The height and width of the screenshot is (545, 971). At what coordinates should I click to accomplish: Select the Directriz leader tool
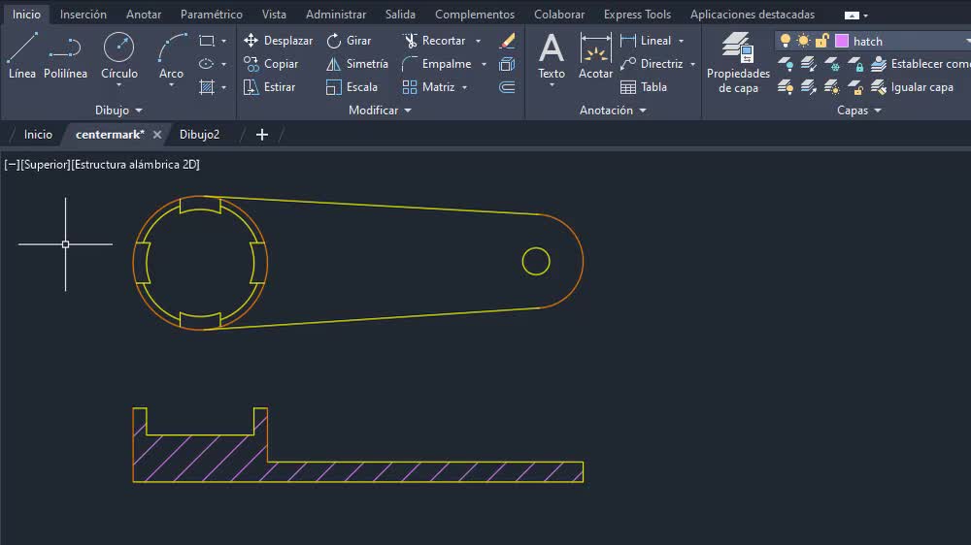tap(653, 64)
